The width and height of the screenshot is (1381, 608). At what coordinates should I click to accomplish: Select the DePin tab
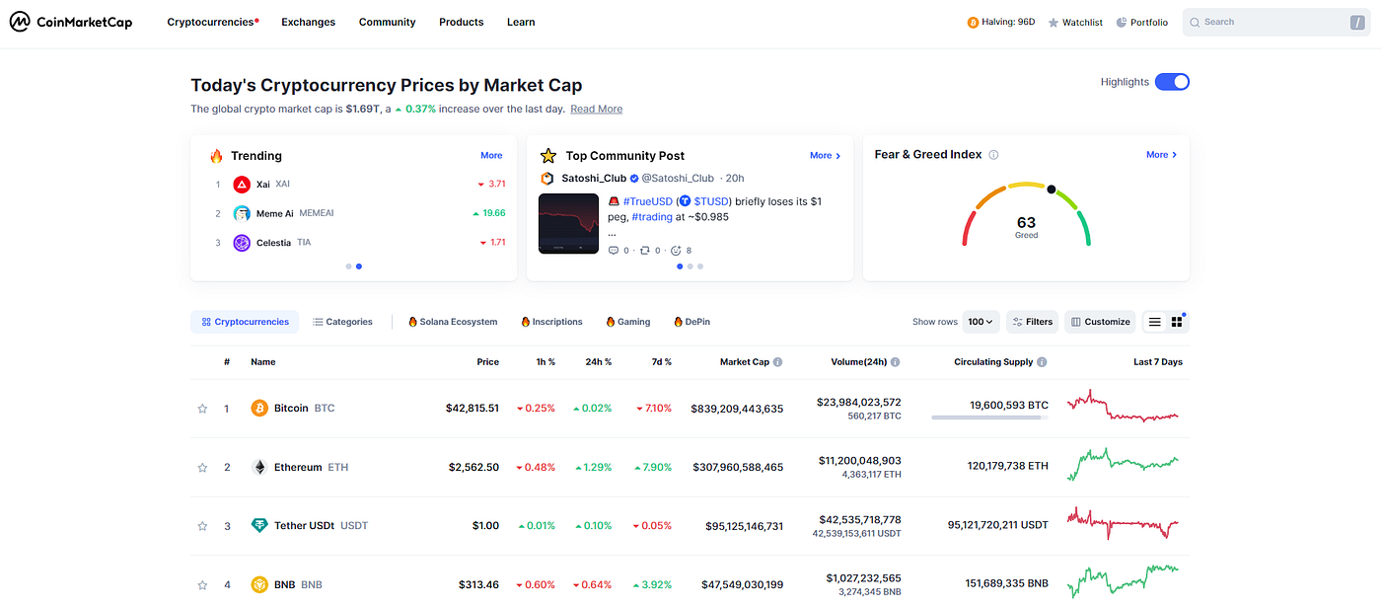691,322
